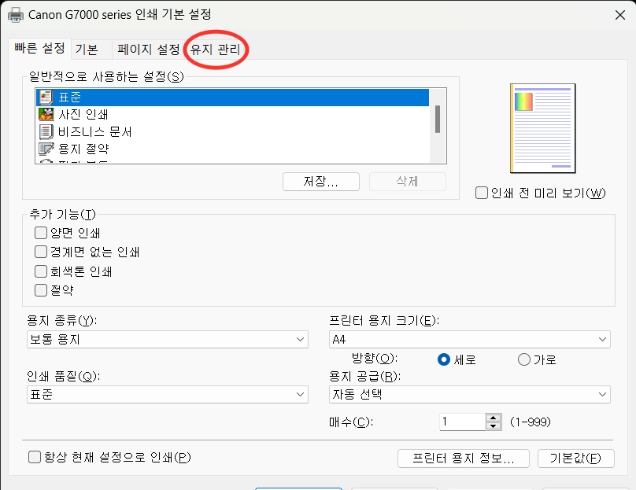
Task: Open the 프린터 용지 크기 dropdown
Action: point(470,339)
